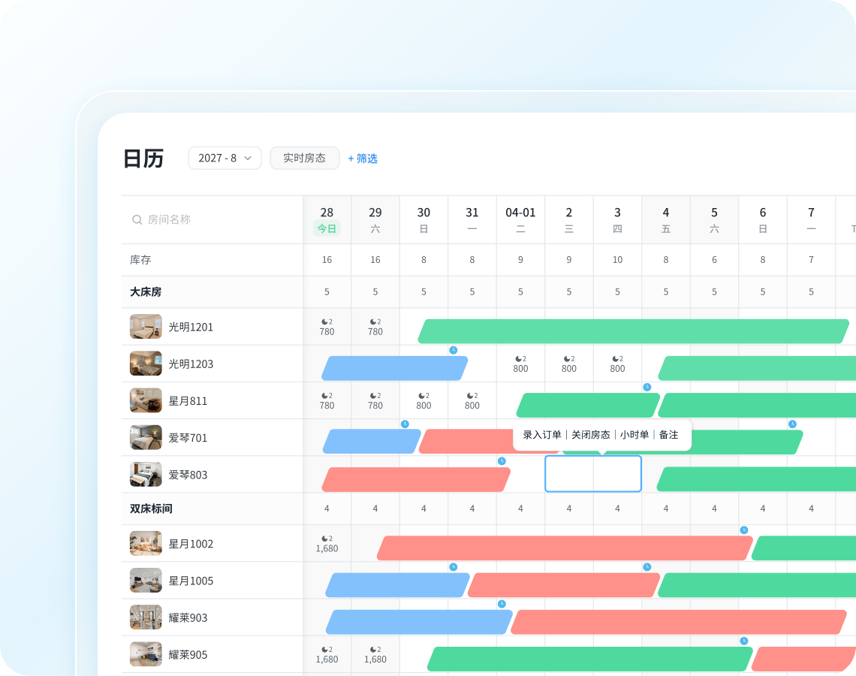Viewport: 856px width, 676px height.
Task: Select 备注 from the popup menu
Action: tap(668, 435)
